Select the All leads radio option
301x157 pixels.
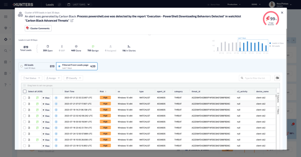21,66
